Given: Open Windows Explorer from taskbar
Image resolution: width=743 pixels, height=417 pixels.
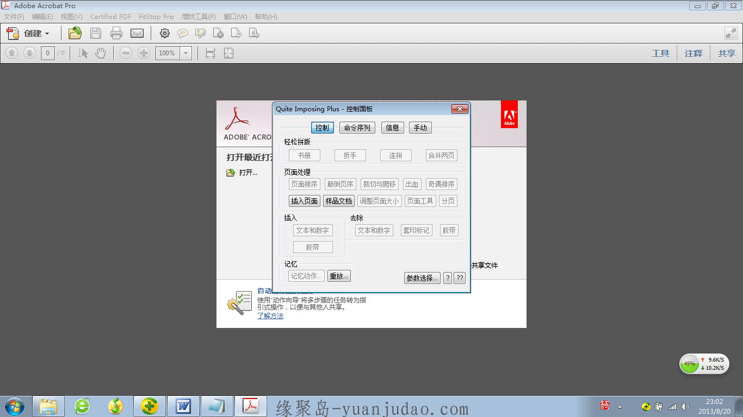Looking at the screenshot, I should [48, 406].
